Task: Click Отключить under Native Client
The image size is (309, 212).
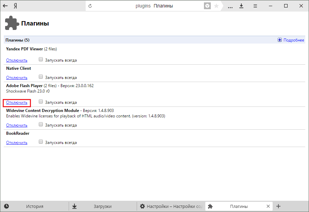Action: [x=17, y=78]
